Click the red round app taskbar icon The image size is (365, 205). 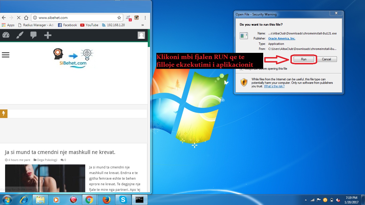[73, 200]
